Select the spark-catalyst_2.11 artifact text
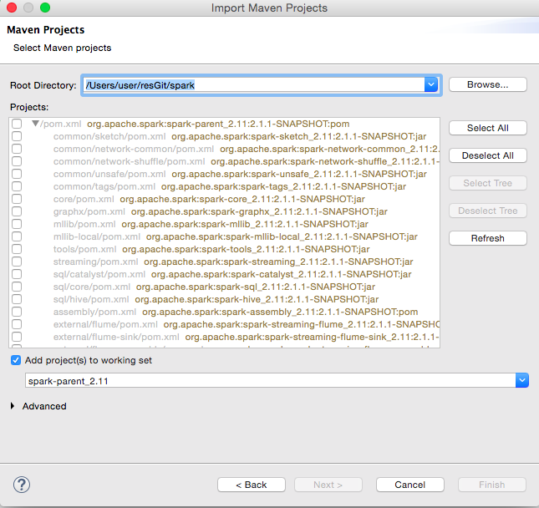This screenshot has height=508, width=539. 281,274
